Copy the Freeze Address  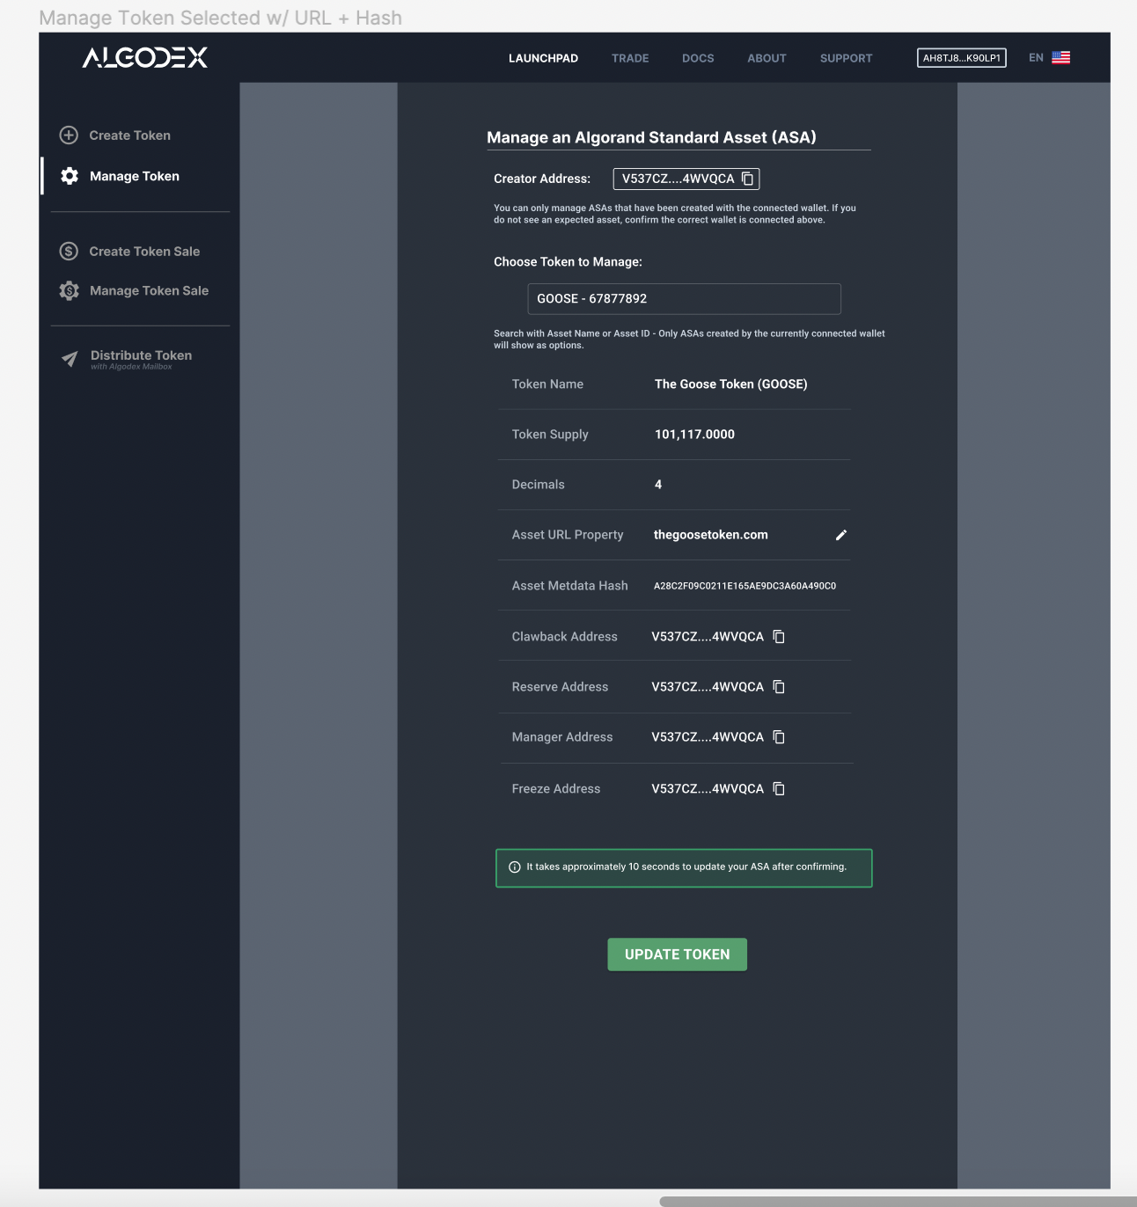click(x=779, y=789)
